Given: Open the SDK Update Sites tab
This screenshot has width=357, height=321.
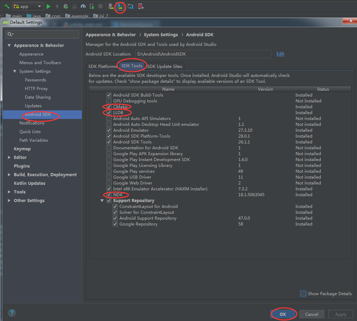Looking at the screenshot, I should pyautogui.click(x=165, y=67).
